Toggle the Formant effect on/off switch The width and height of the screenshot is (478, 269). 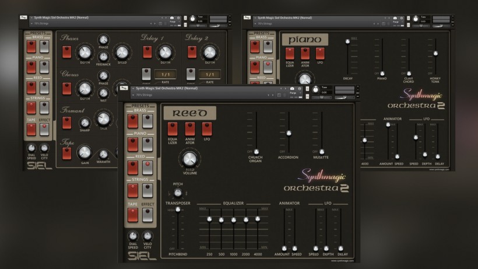[67, 123]
